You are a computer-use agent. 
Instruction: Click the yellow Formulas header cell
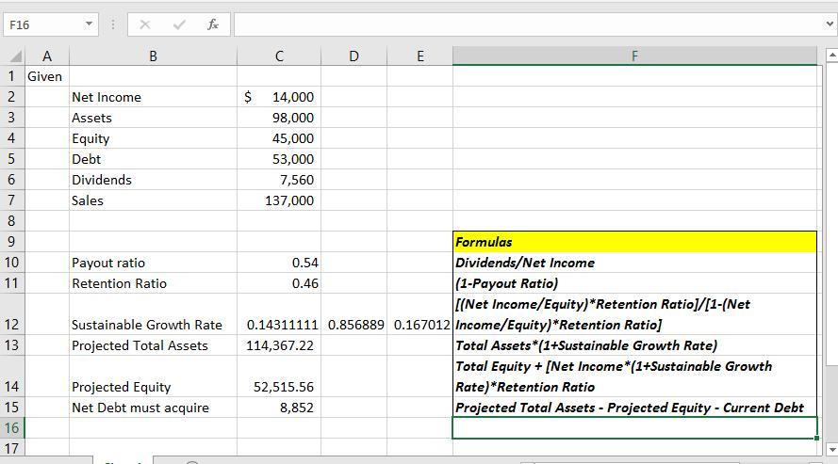coord(634,242)
